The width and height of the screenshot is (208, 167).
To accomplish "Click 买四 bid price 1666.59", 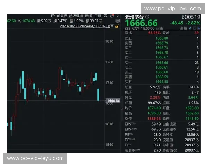I will pos(162,77).
